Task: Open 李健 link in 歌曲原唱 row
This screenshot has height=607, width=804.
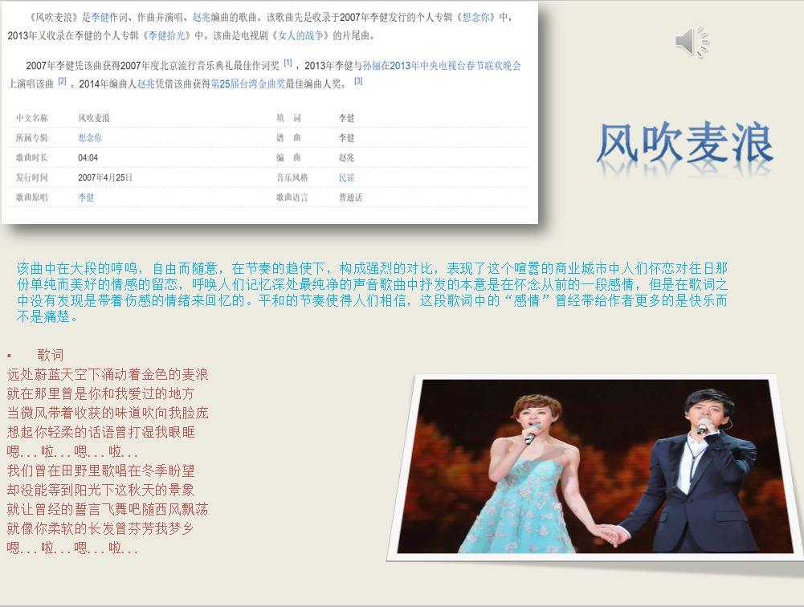Action: coord(86,198)
